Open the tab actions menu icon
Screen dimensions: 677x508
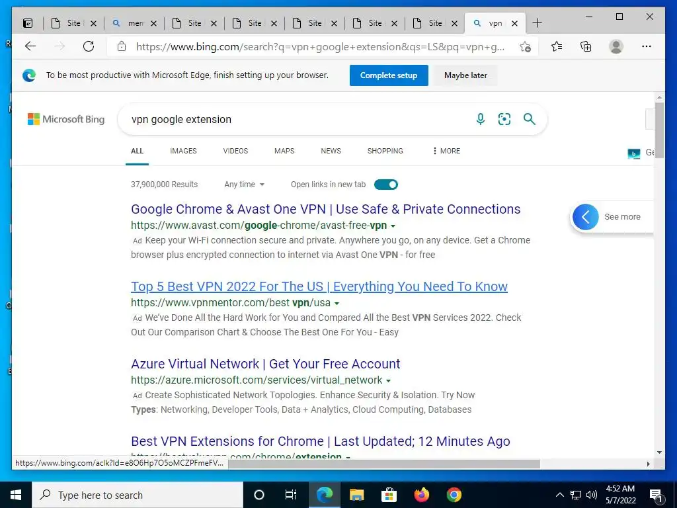coord(28,23)
